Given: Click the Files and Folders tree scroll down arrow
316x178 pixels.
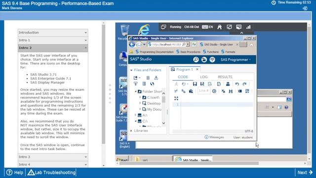Looking at the screenshot, I should tap(163, 123).
